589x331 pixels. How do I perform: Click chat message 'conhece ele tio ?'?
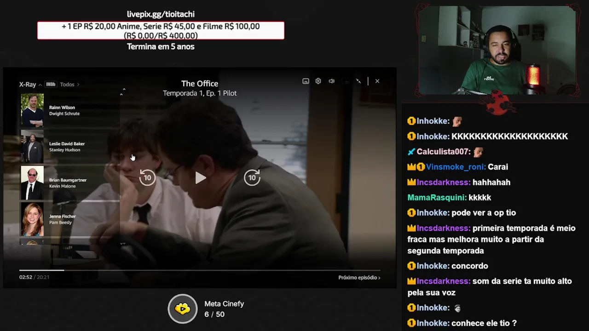pyautogui.click(x=484, y=323)
